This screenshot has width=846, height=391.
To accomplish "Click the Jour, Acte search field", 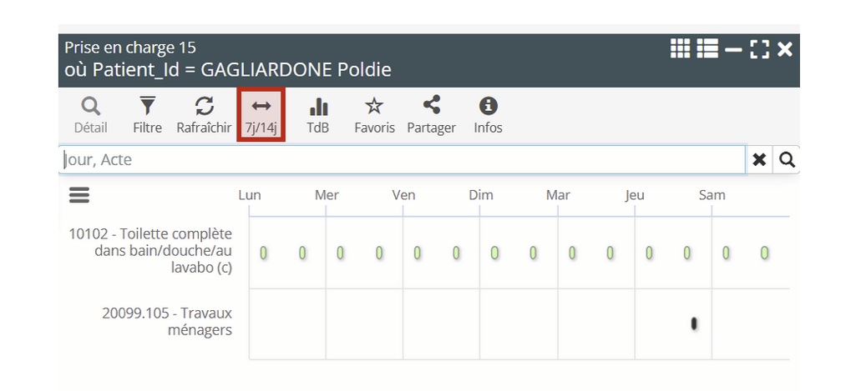I will point(401,159).
